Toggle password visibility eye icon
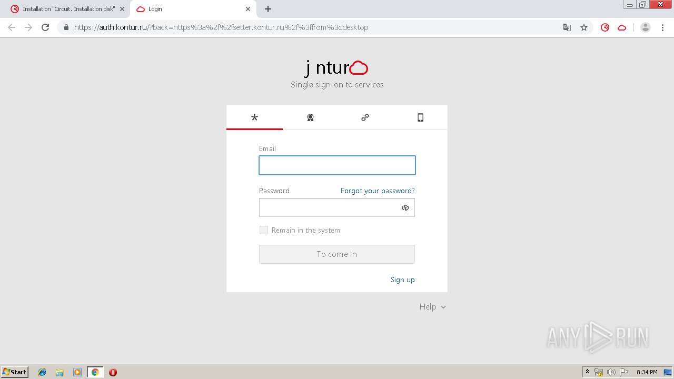The image size is (674, 379). tap(405, 208)
